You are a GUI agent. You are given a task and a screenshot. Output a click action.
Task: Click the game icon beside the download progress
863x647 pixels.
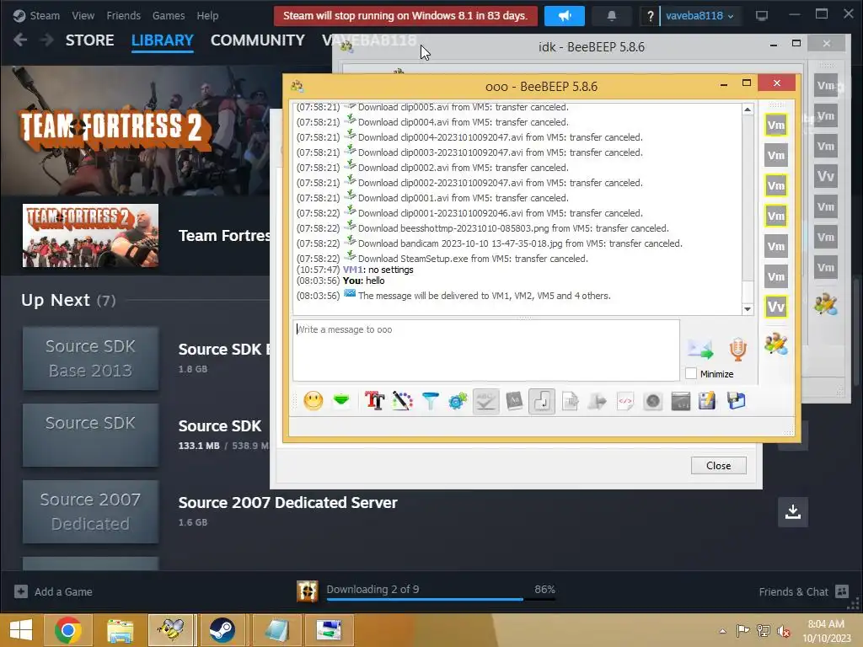point(307,591)
